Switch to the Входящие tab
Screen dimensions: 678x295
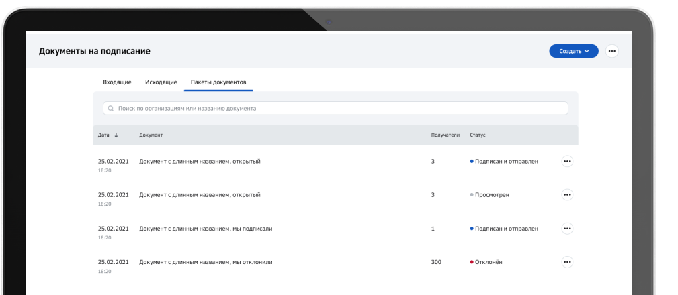click(117, 82)
